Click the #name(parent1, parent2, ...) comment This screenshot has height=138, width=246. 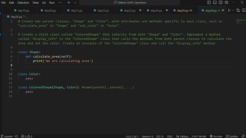point(108,87)
